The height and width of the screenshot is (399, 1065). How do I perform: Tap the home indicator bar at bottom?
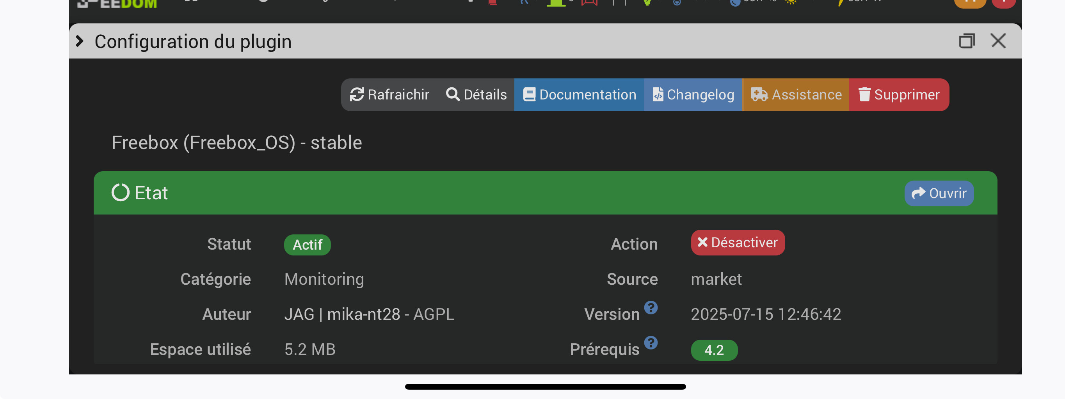coord(545,387)
